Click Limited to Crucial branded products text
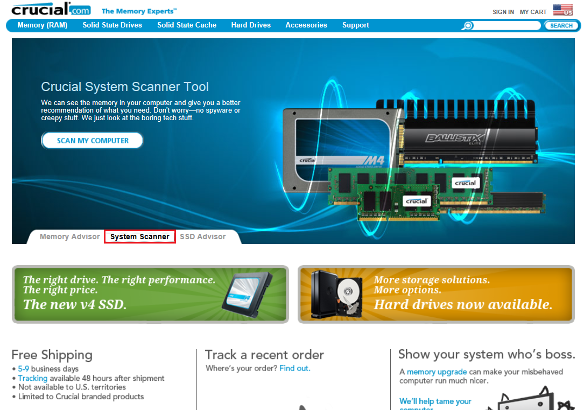 (81, 396)
